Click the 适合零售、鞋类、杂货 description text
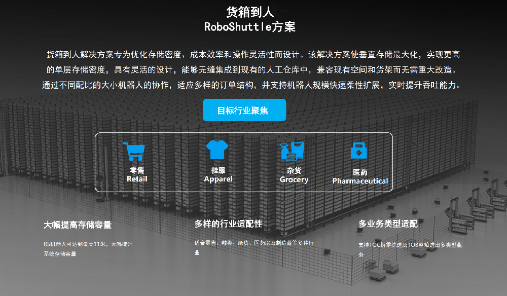 (253, 243)
